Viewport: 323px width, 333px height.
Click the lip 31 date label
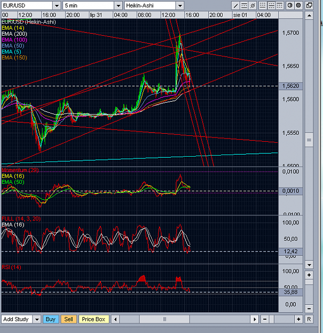click(x=96, y=15)
